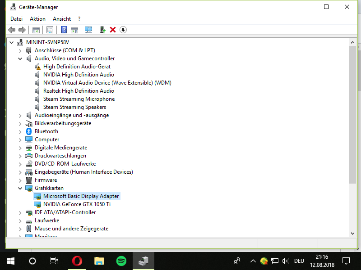Show hidden system tray icons
This screenshot has height=270, width=361.
[253, 261]
